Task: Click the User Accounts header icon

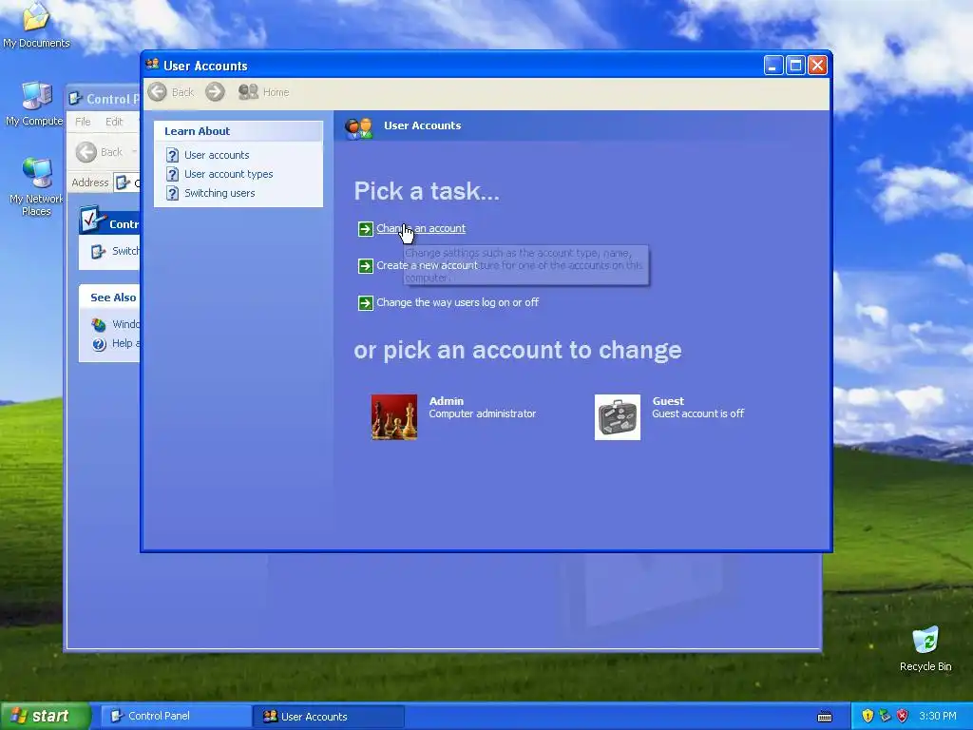Action: tap(358, 127)
